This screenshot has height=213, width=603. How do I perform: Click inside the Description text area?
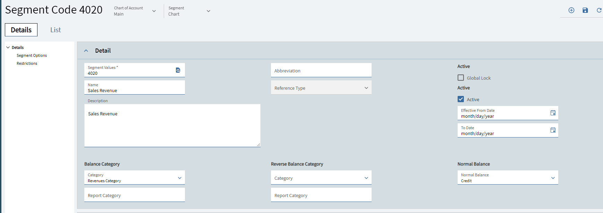coord(172,126)
